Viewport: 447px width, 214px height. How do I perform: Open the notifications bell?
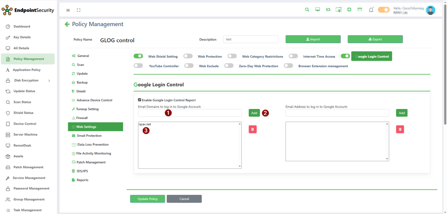click(371, 10)
